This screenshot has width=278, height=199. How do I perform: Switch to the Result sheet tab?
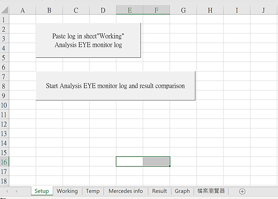pos(159,191)
